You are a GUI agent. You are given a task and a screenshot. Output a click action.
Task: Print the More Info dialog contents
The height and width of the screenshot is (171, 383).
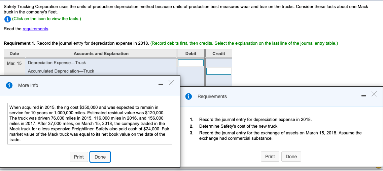coord(79,157)
